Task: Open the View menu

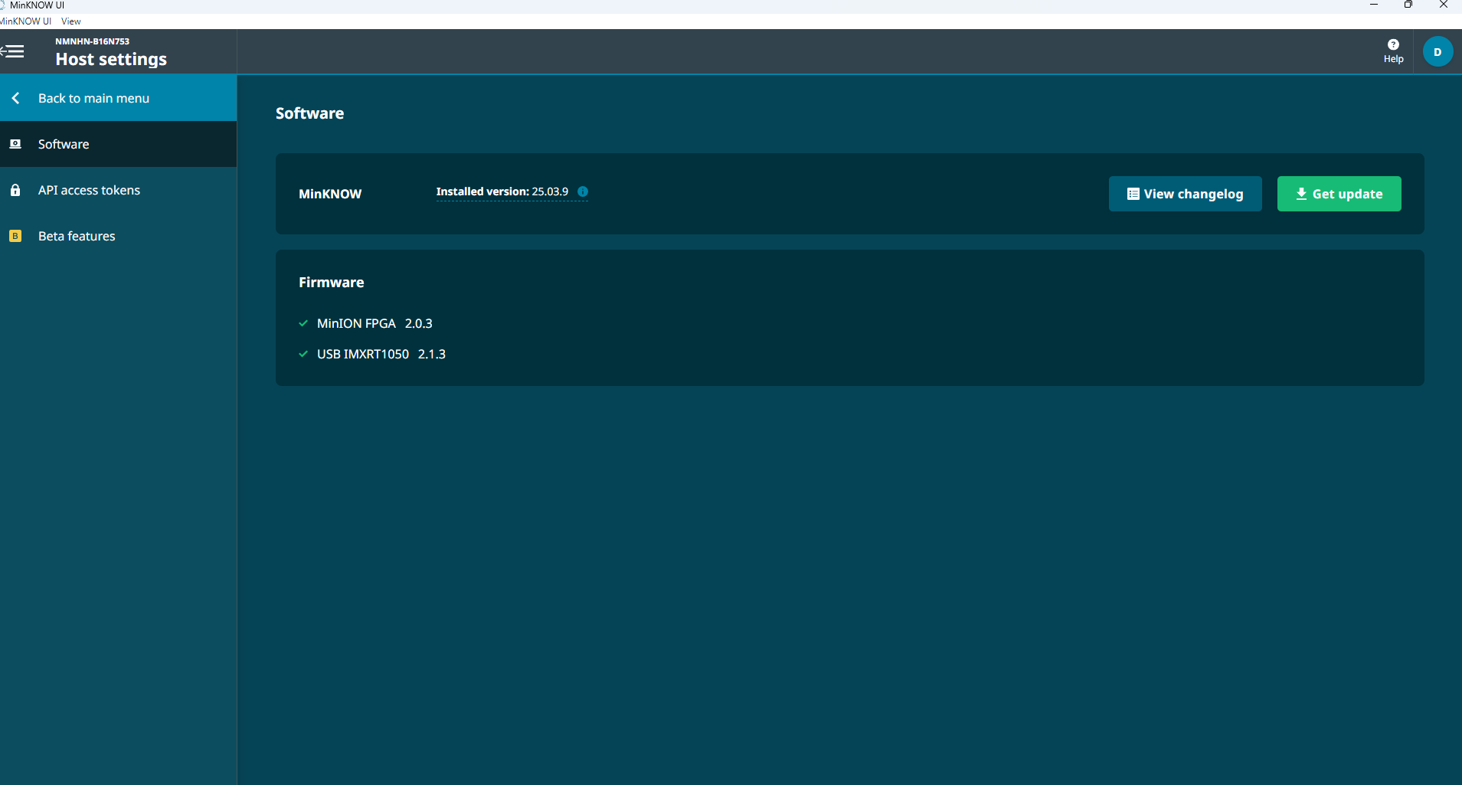Action: 70,21
